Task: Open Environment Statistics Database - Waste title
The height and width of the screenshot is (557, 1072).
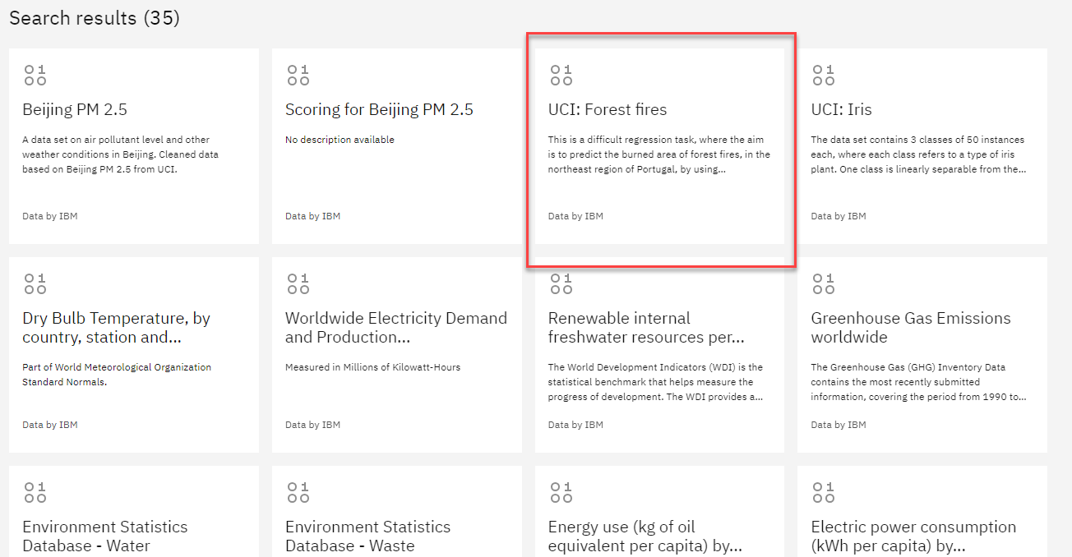Action: (x=367, y=536)
